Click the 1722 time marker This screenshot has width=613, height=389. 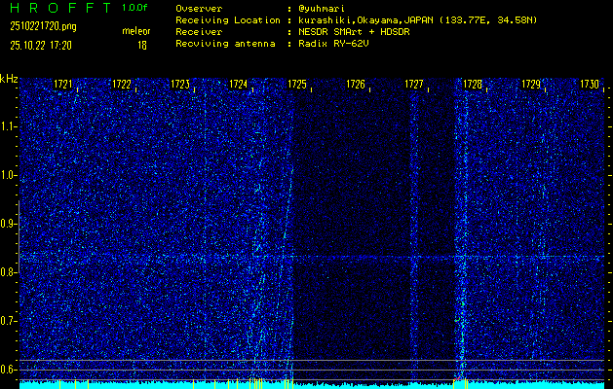pyautogui.click(x=121, y=84)
